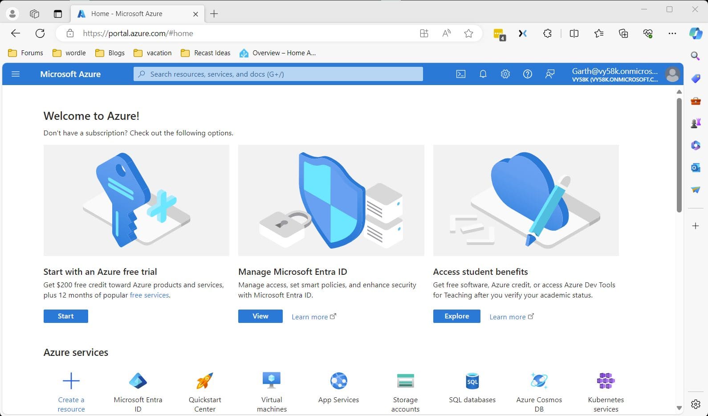
Task: Open Browser essentials heart icon
Action: [648, 33]
